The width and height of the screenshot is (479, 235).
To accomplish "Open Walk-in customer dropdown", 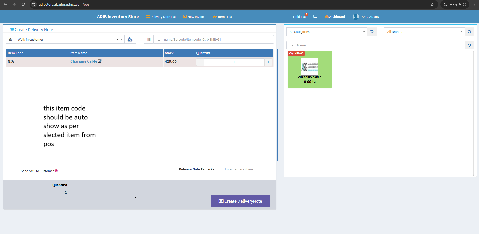I will 69,39.
